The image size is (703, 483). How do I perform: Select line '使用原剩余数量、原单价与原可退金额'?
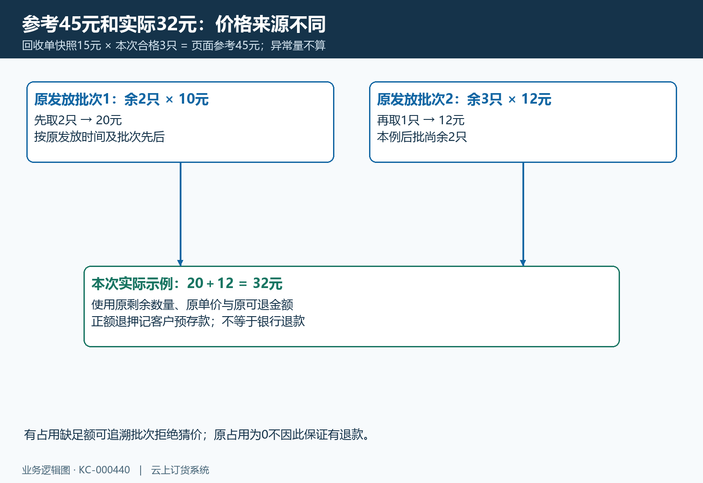click(192, 305)
